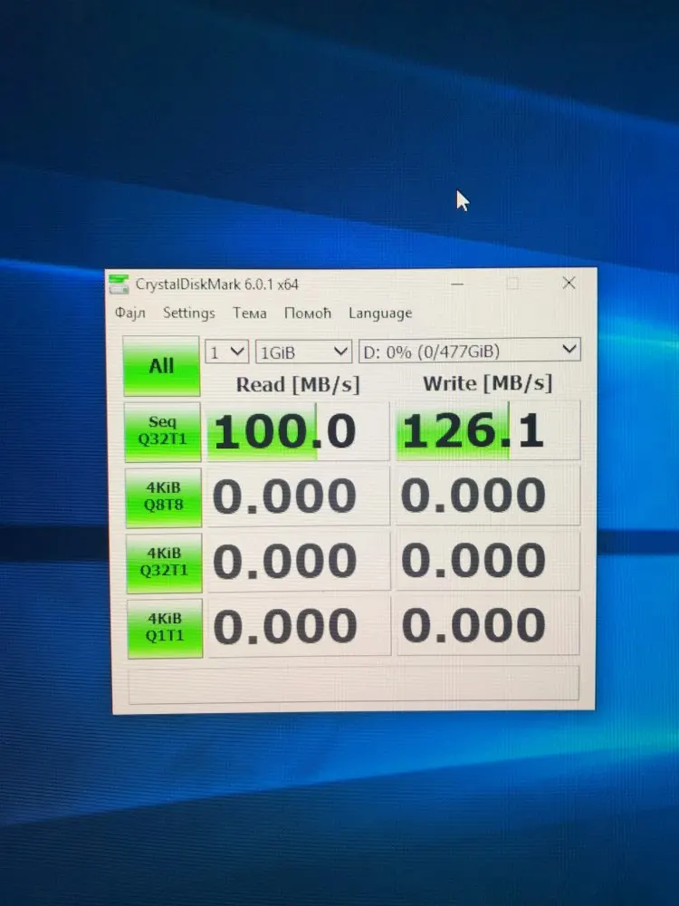Minimize the CrystalDiskMark window

tap(457, 283)
